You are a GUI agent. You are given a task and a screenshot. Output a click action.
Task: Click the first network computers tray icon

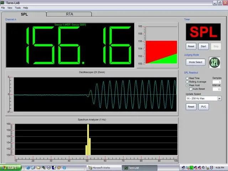(183, 168)
